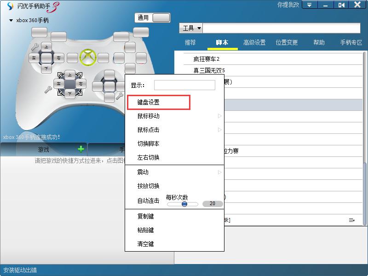Switch to the 高级设置 tab
This screenshot has width=368, height=276.
tap(254, 42)
